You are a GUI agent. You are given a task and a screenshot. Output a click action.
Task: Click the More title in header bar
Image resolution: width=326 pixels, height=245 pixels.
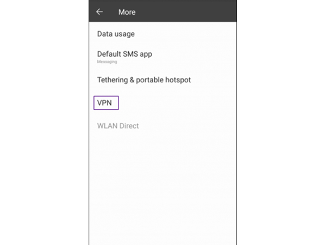127,12
